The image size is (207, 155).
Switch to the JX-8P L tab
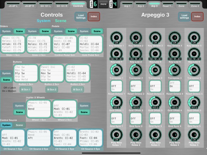(13, 5)
